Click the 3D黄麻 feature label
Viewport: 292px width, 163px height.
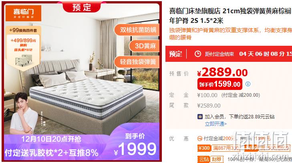tap(144, 46)
